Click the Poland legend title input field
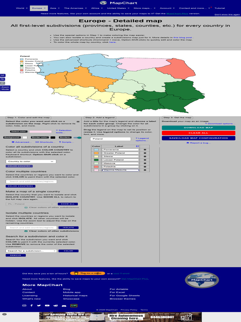Screen dimensions: 241x322 coord(110,139)
